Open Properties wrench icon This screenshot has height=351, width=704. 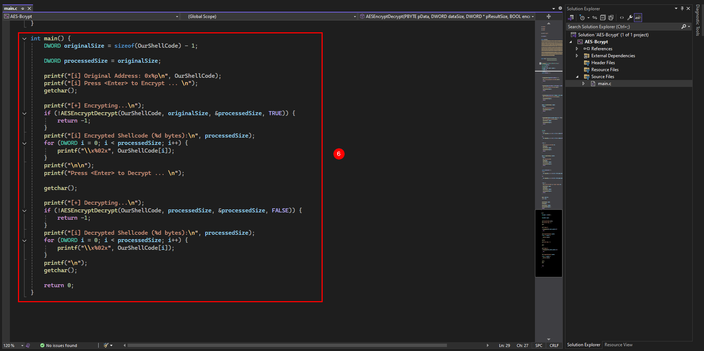pyautogui.click(x=630, y=18)
